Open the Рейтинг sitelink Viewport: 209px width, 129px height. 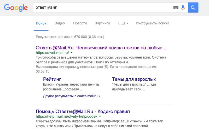pos(52,79)
